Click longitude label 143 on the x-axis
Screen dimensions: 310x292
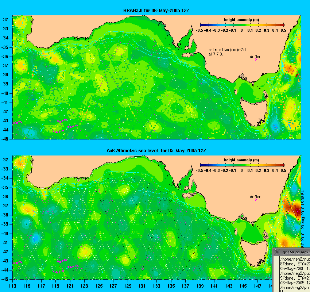pos(229,286)
